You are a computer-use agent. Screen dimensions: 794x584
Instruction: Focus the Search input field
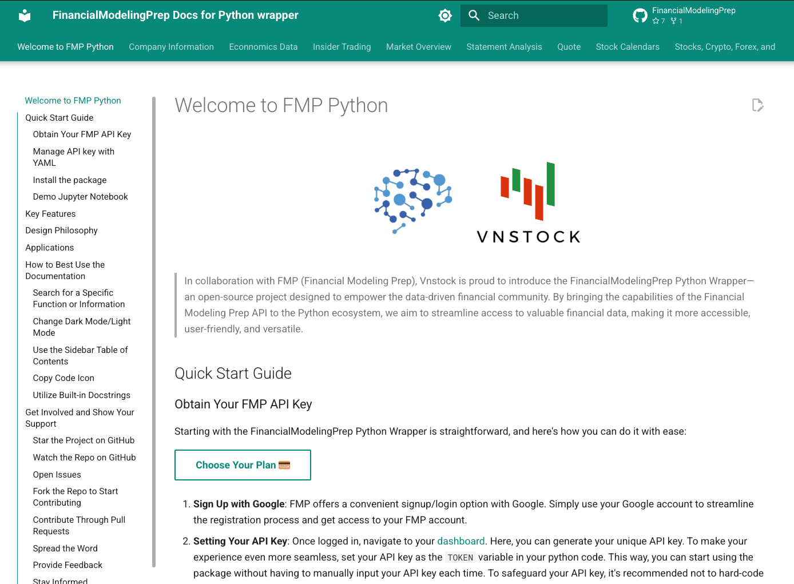[x=534, y=15]
